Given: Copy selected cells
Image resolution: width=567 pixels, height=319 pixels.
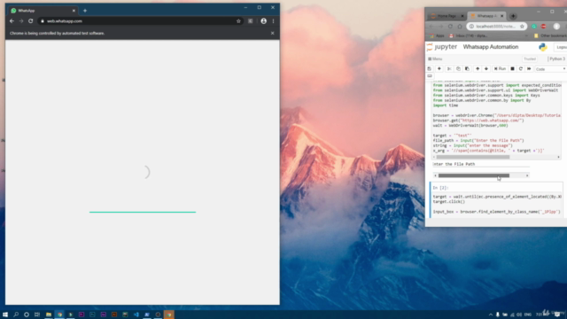Looking at the screenshot, I should (x=458, y=69).
